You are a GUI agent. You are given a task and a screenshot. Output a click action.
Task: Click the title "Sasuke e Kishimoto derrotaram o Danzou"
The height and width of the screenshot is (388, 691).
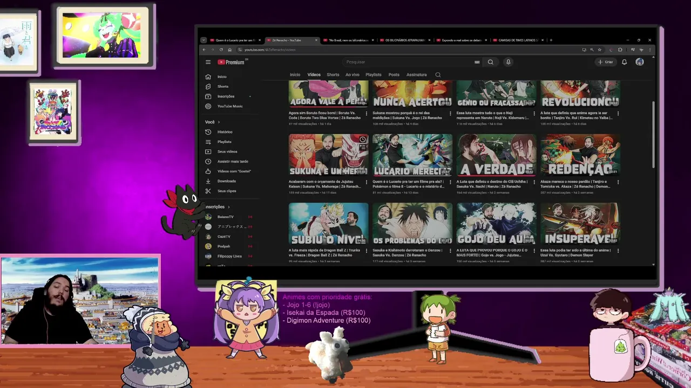point(408,250)
